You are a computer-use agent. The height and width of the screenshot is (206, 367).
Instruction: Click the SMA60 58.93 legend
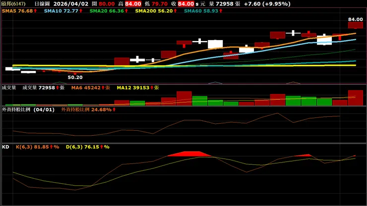[203, 11]
